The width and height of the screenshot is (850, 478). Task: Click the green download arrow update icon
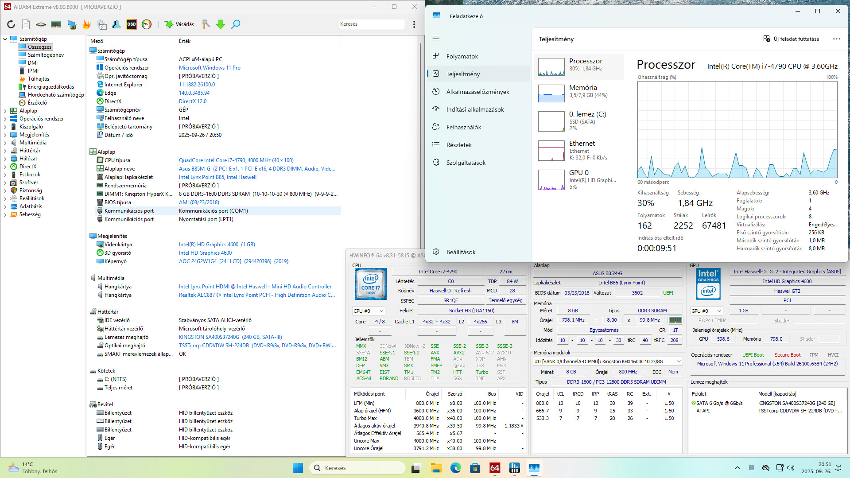point(221,24)
